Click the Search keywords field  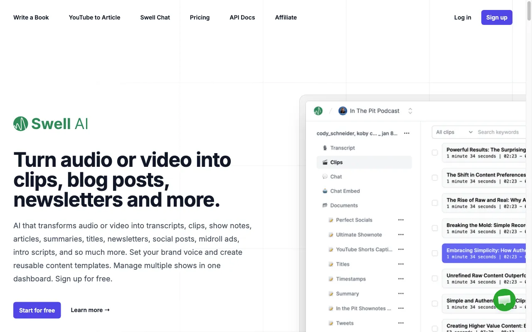(x=501, y=132)
